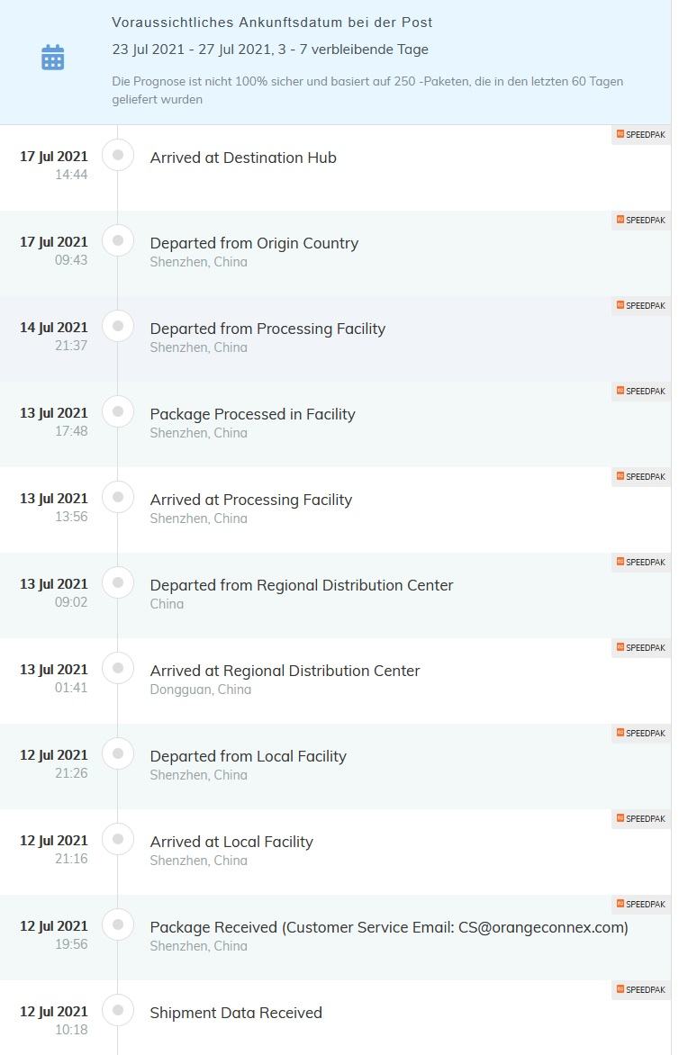Select timeline marker for 12 Jul 10:18

click(x=118, y=1010)
